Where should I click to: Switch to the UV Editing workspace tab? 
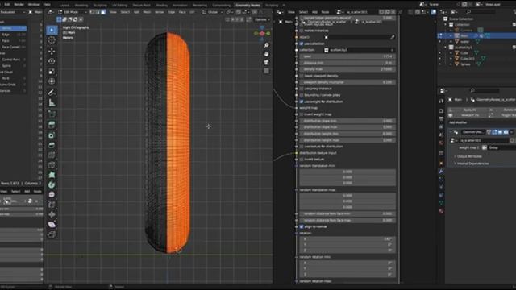tap(119, 6)
